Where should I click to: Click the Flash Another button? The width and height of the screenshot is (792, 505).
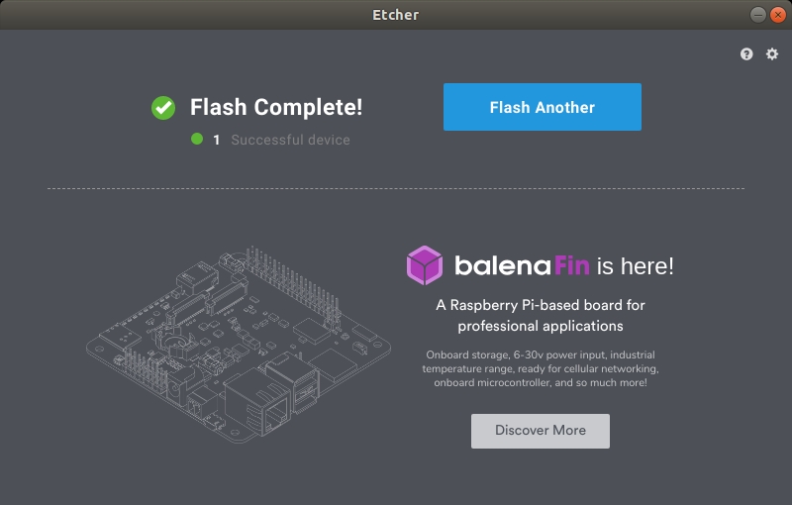click(543, 107)
